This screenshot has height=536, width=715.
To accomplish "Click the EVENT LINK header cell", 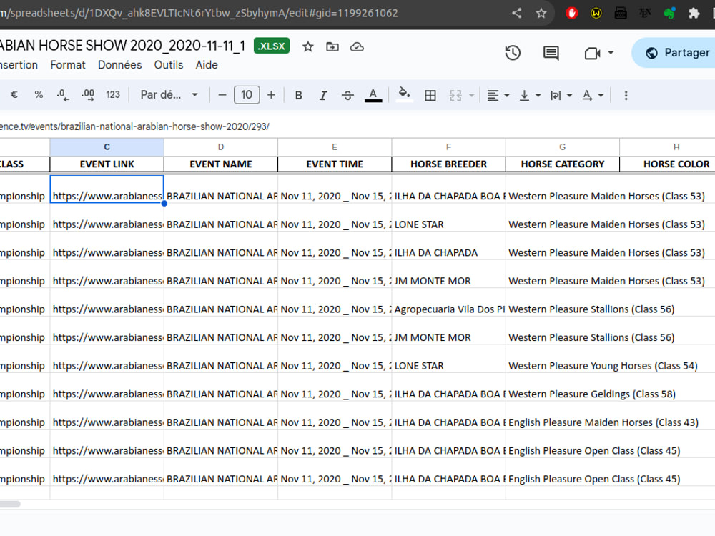I will click(x=107, y=164).
